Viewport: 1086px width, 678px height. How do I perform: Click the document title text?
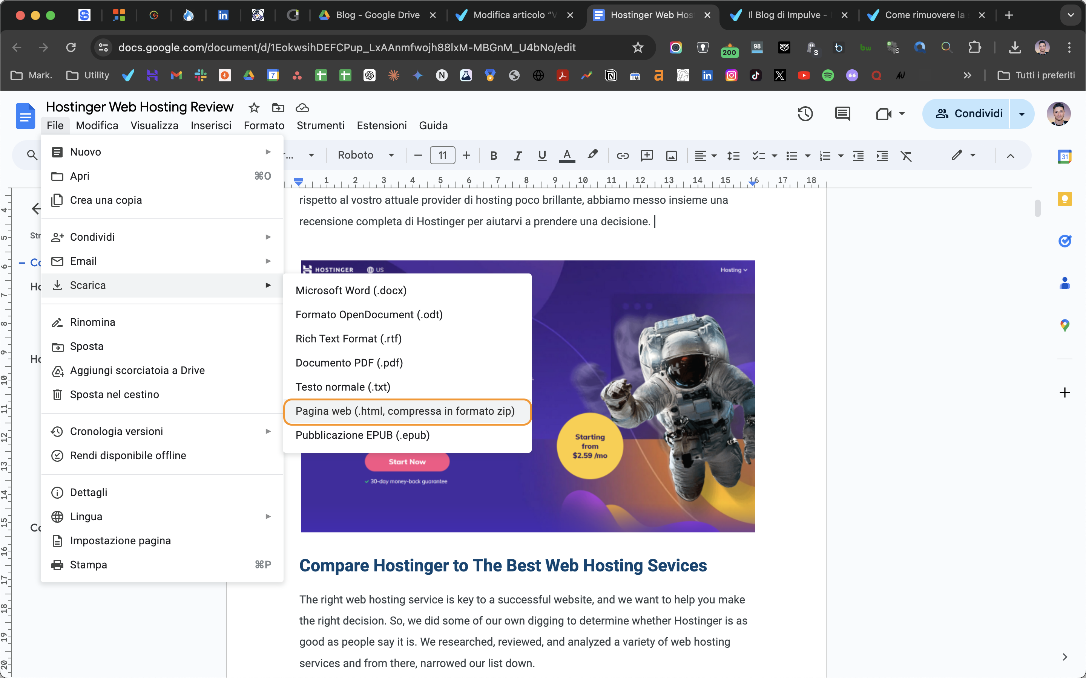pyautogui.click(x=140, y=107)
